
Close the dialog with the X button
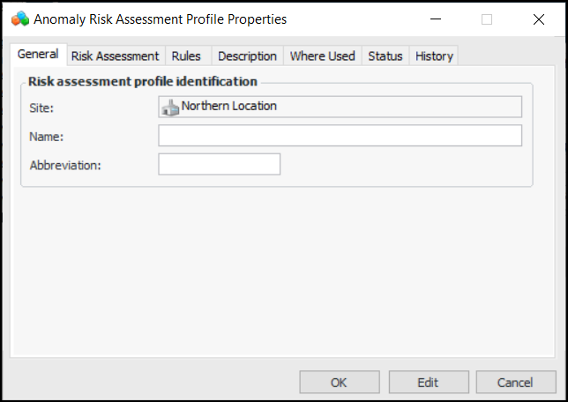[539, 19]
